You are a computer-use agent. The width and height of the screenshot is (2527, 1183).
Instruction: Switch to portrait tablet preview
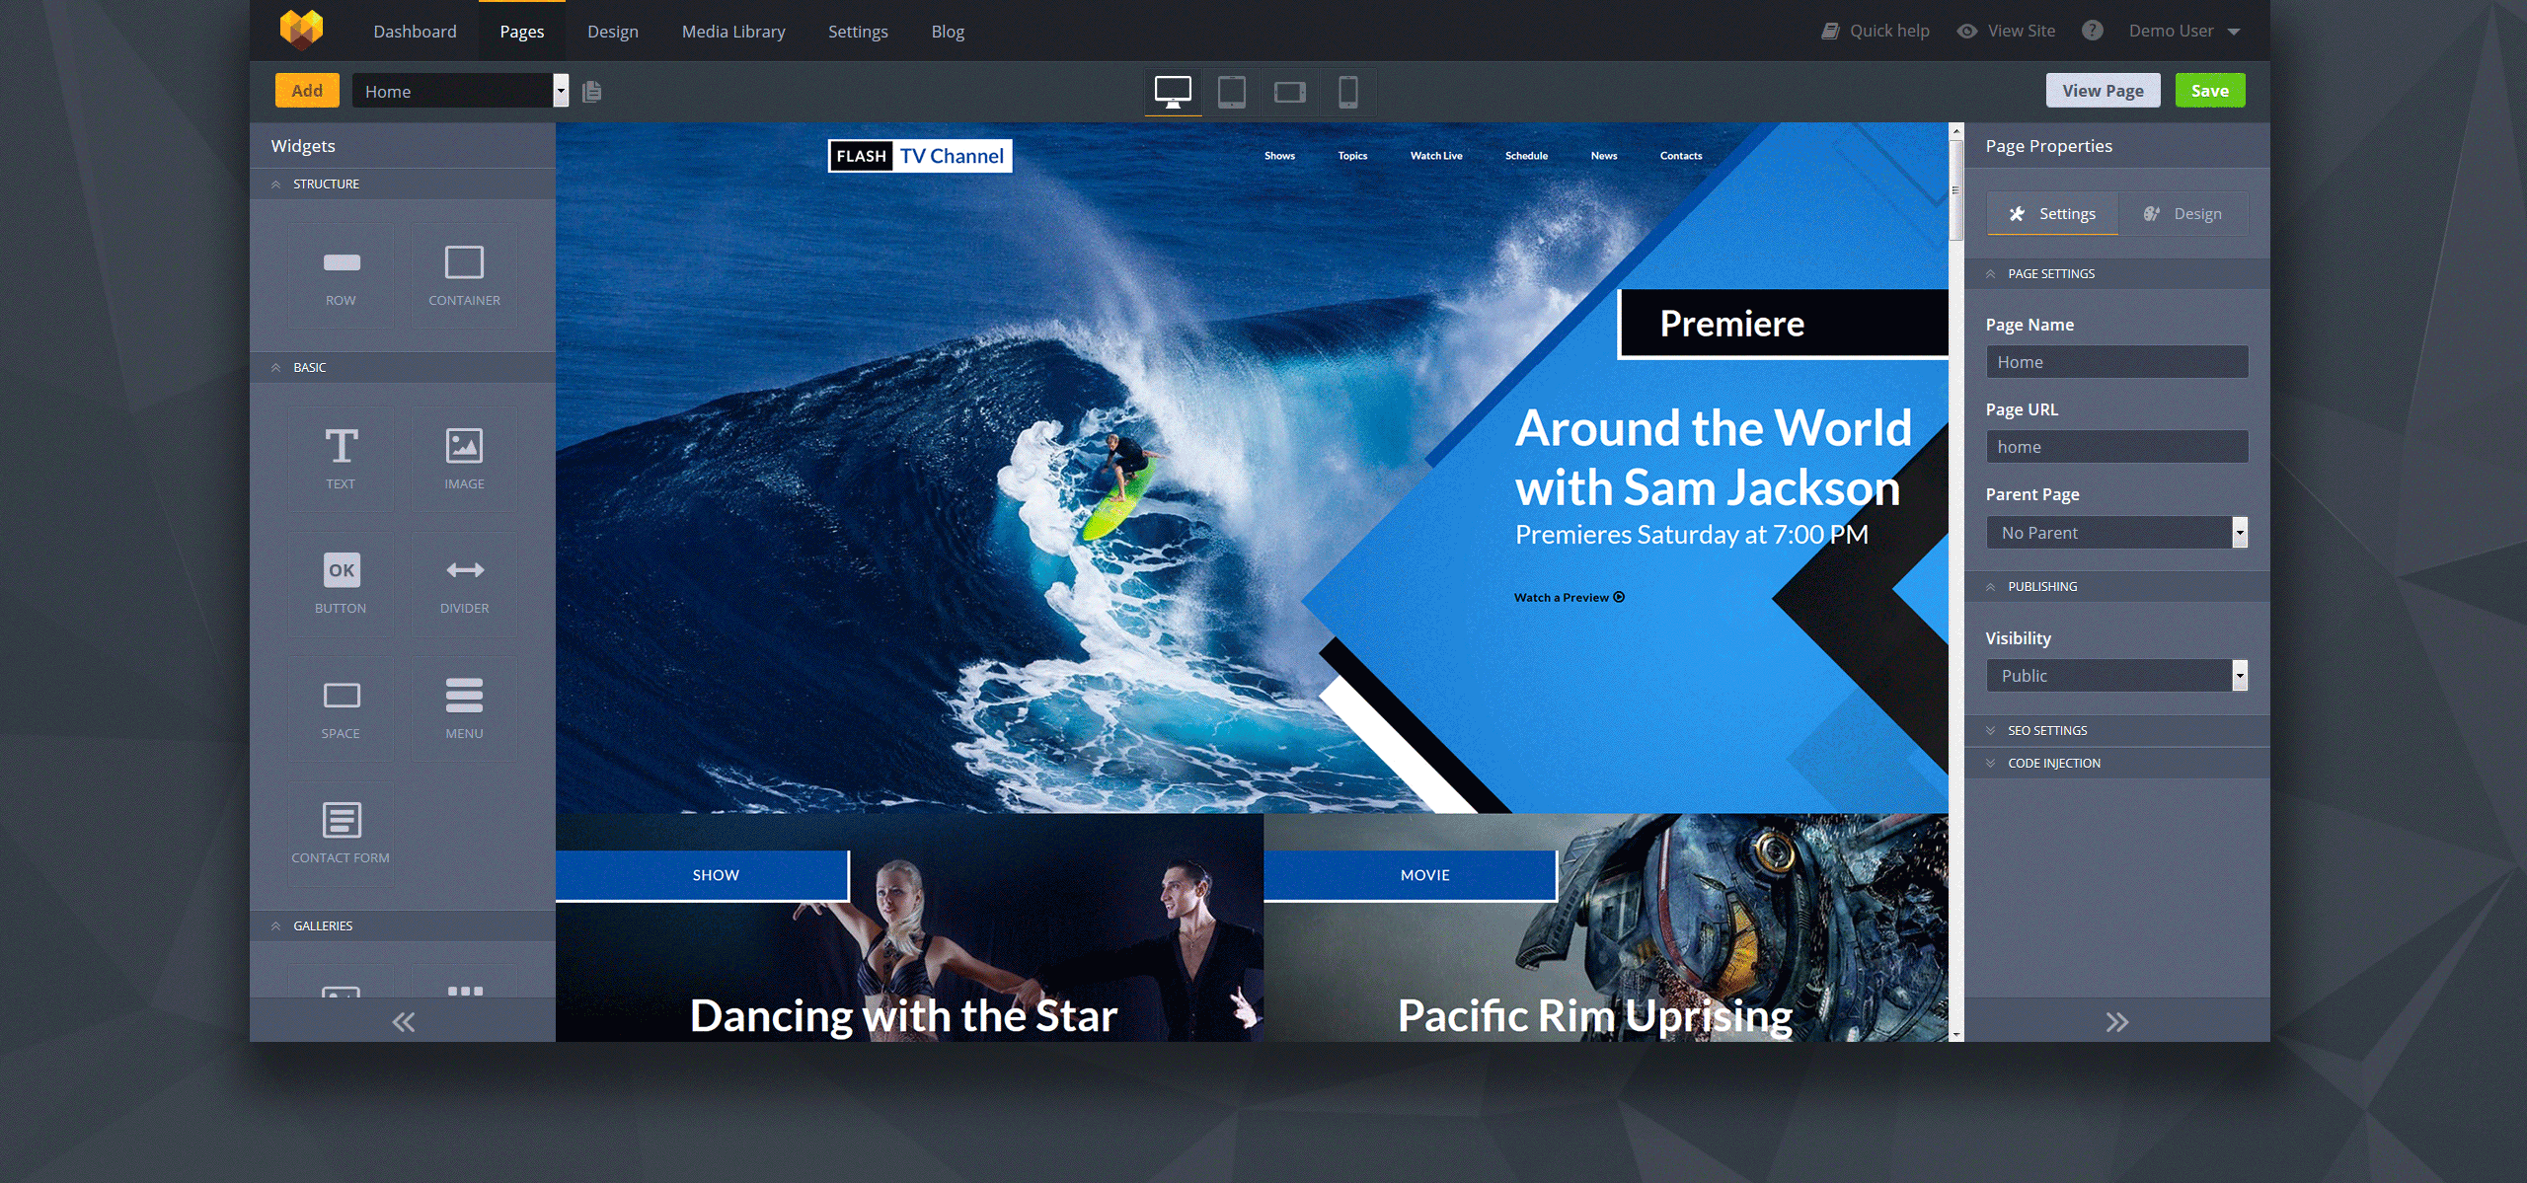point(1231,92)
